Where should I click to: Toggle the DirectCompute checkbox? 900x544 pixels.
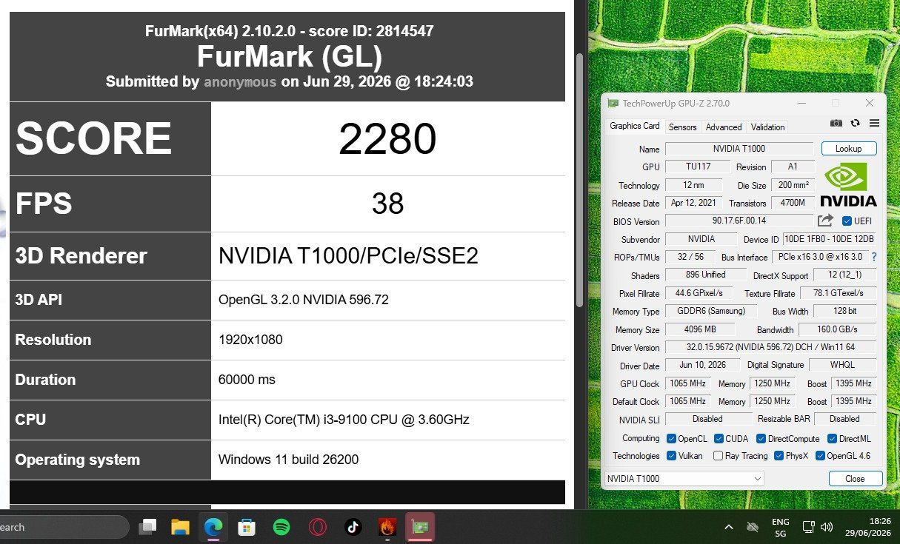point(761,438)
